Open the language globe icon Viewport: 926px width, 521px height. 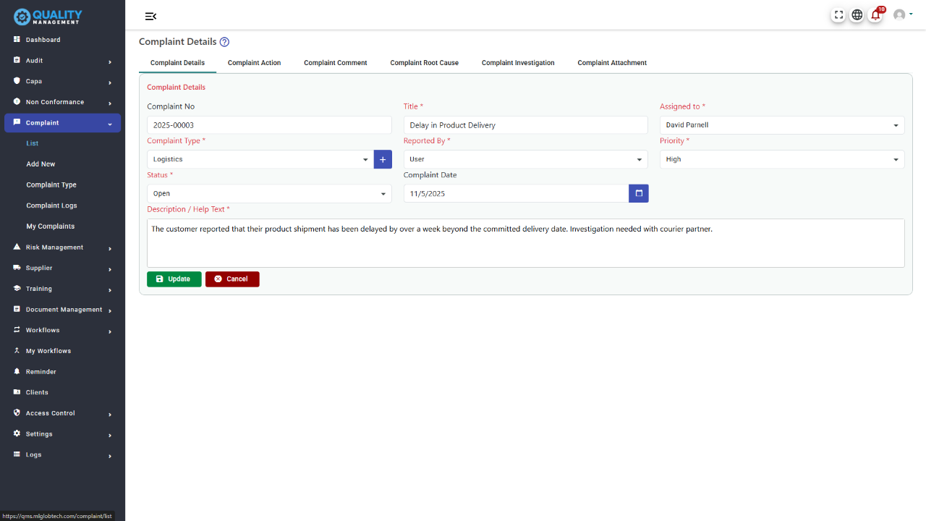(857, 14)
